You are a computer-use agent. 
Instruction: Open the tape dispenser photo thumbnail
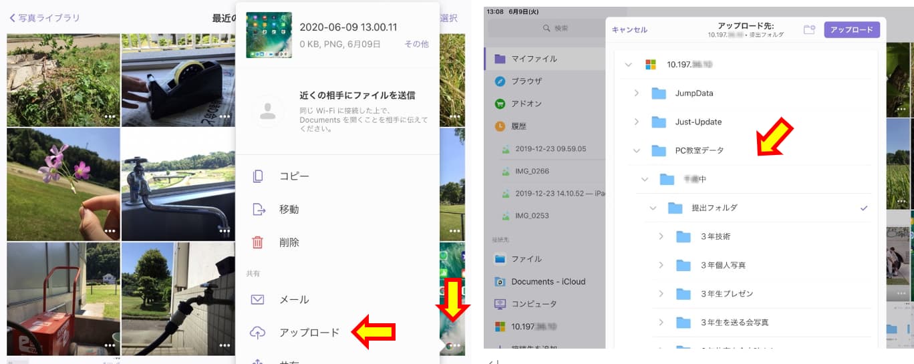click(x=178, y=80)
